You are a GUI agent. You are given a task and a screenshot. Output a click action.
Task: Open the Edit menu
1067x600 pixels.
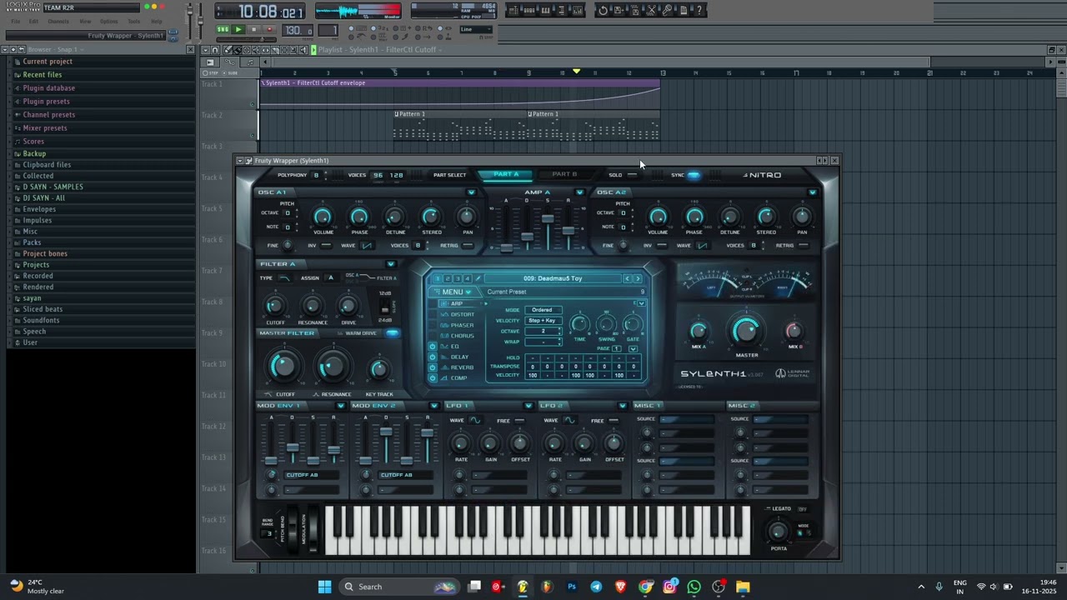point(33,21)
